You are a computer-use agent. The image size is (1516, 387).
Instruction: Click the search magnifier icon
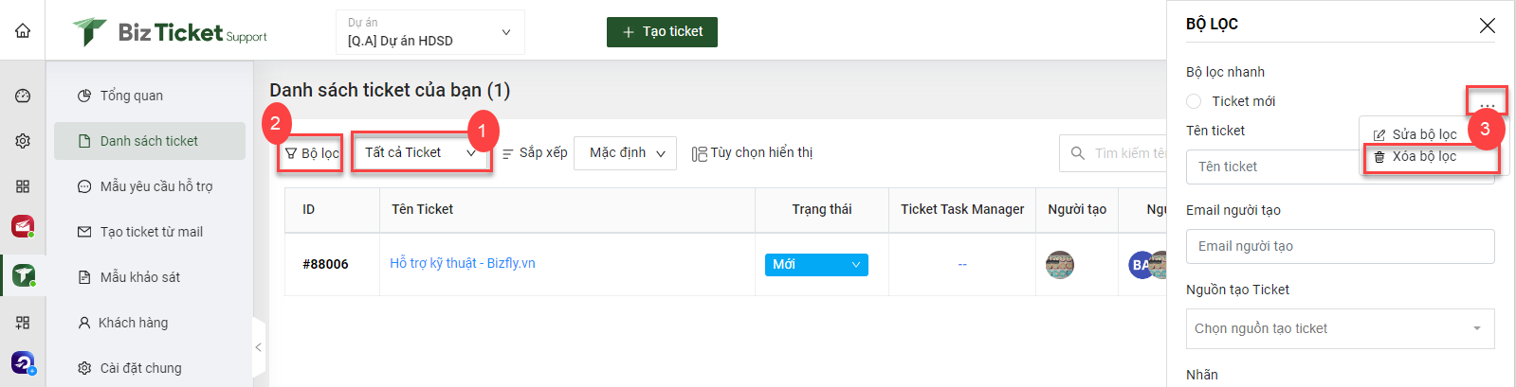pos(1078,153)
